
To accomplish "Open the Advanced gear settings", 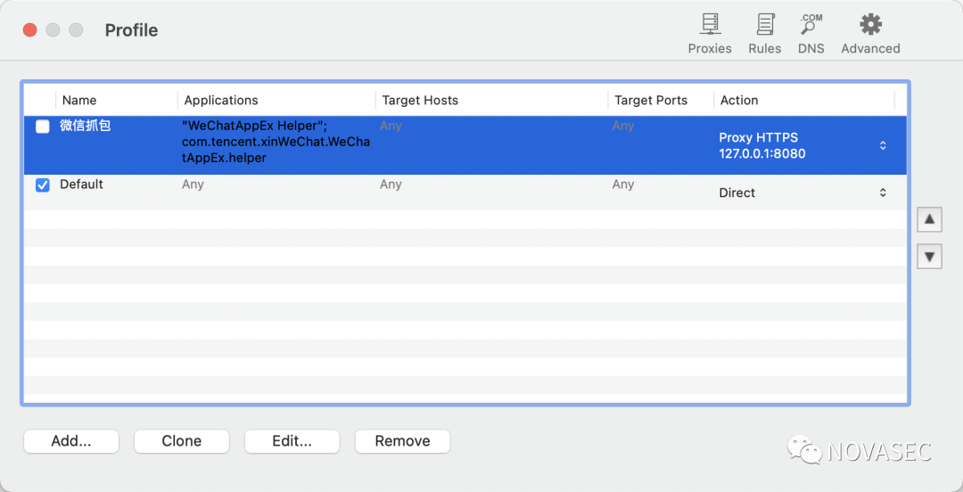I will [x=870, y=25].
